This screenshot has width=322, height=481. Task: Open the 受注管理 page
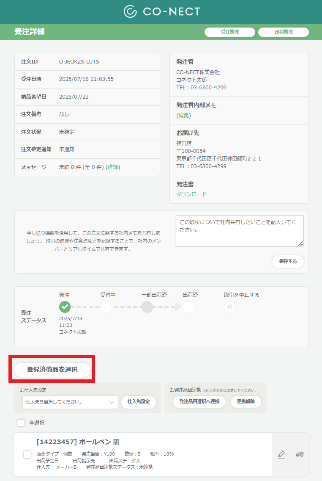[229, 32]
